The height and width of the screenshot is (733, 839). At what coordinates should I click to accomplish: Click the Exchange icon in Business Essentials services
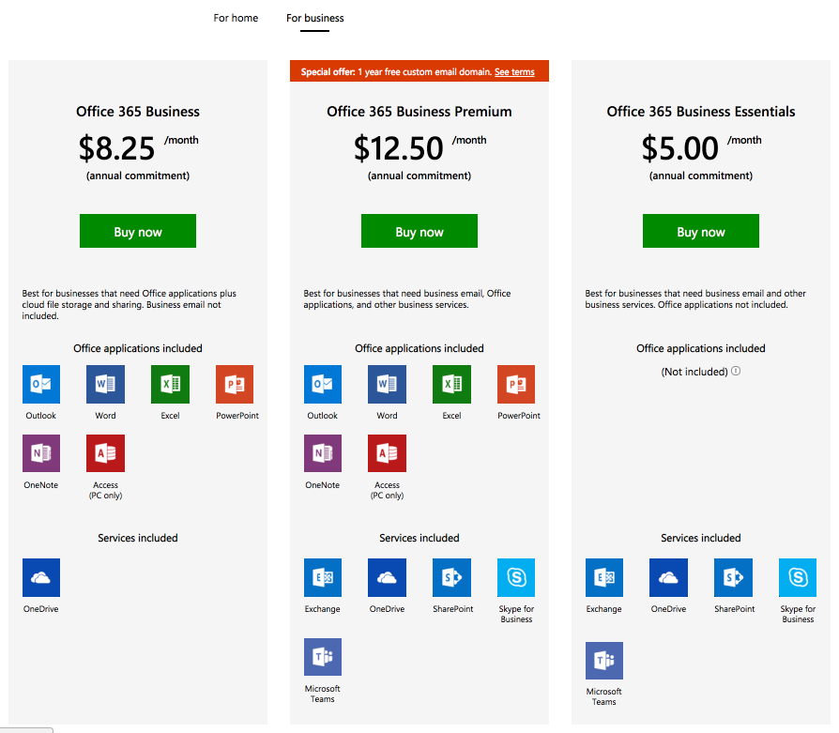pyautogui.click(x=603, y=576)
